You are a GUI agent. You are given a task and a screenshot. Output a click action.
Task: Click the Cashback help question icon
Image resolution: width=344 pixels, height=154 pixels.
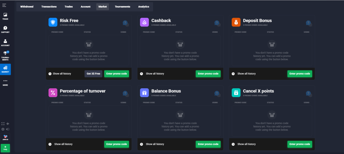[217, 23]
